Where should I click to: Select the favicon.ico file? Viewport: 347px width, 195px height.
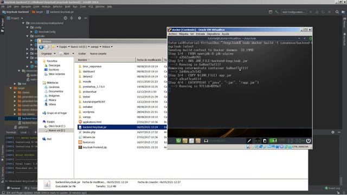[89, 142]
